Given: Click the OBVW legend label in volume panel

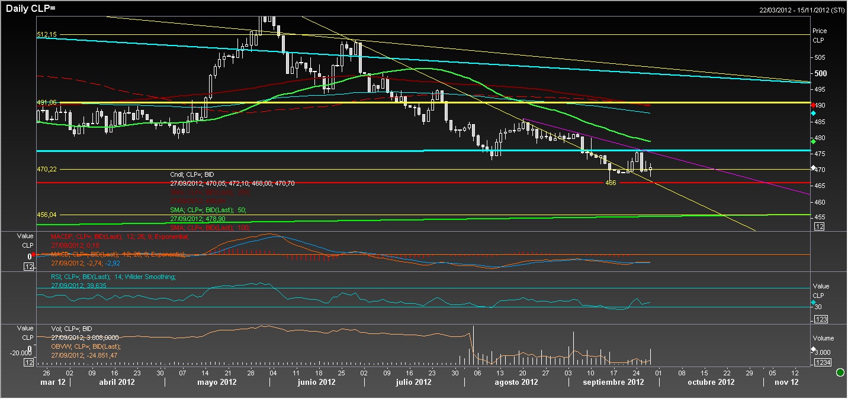Looking at the screenshot, I should (x=86, y=346).
